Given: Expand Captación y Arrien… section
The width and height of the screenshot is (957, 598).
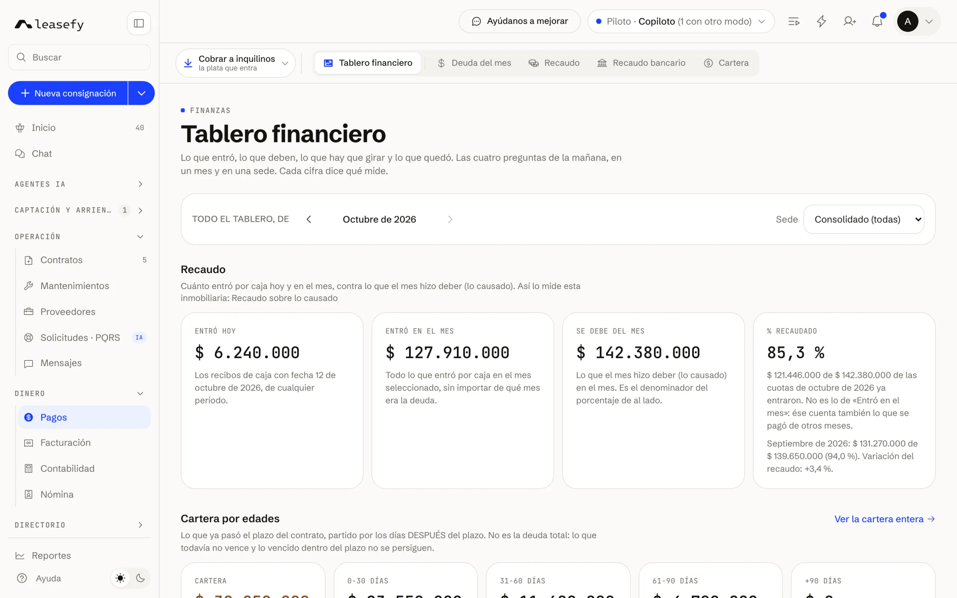Looking at the screenshot, I should [80, 210].
